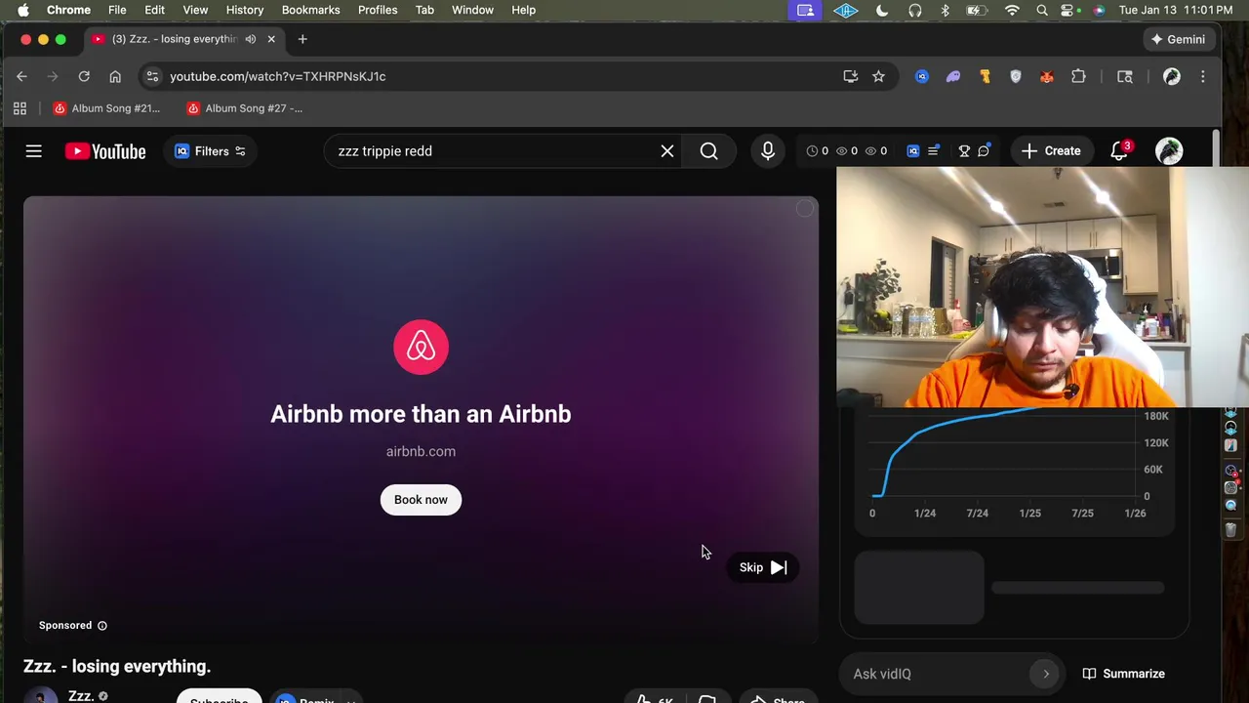
Task: Click the vidIQ clock counter icon
Action: coord(812,151)
